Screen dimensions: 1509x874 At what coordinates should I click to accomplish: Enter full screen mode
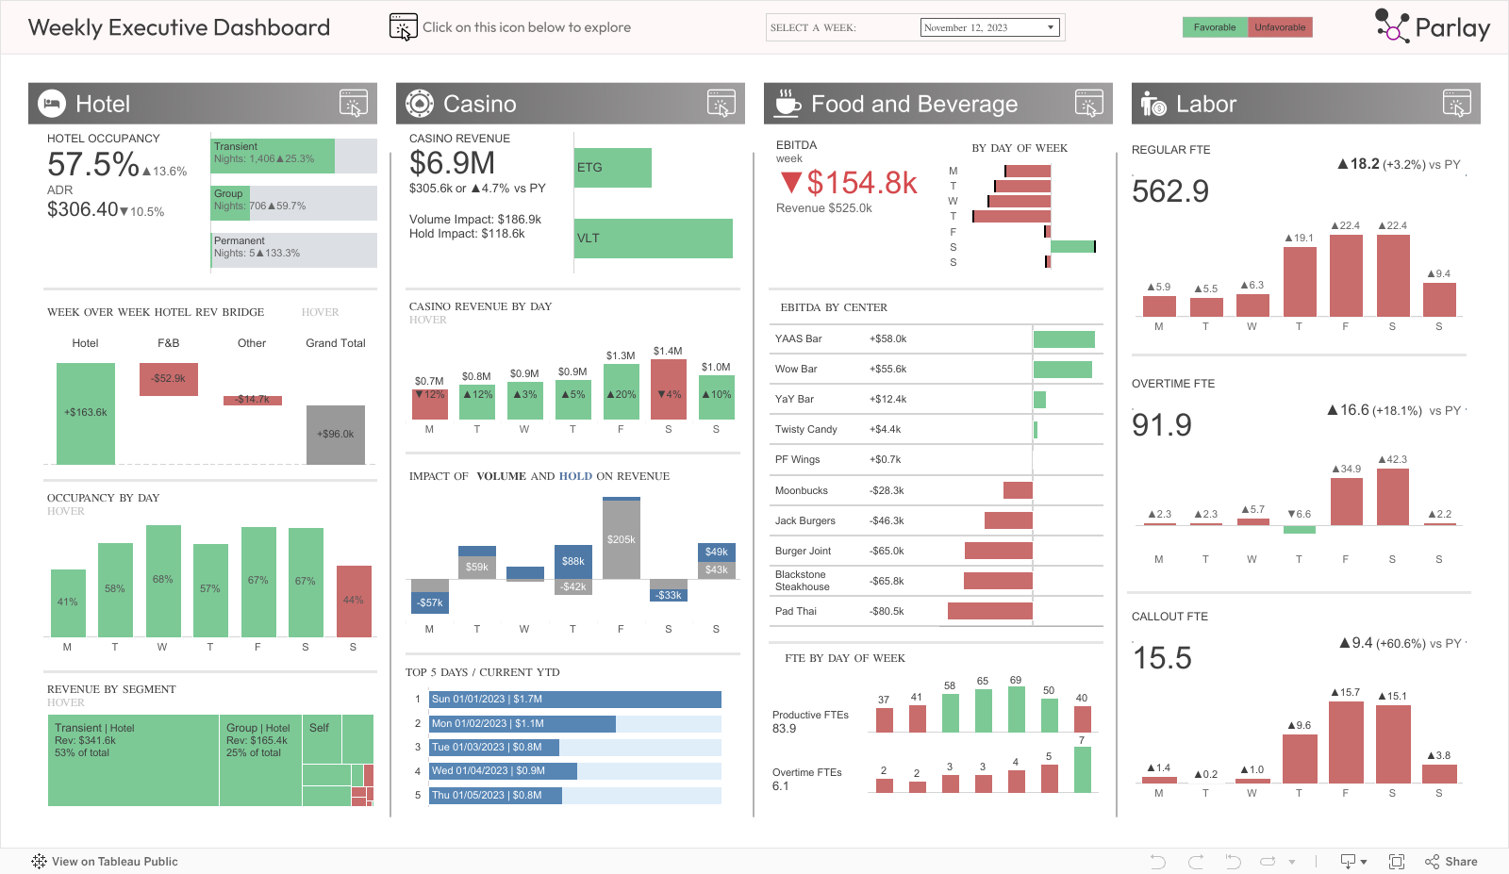coord(1397,862)
